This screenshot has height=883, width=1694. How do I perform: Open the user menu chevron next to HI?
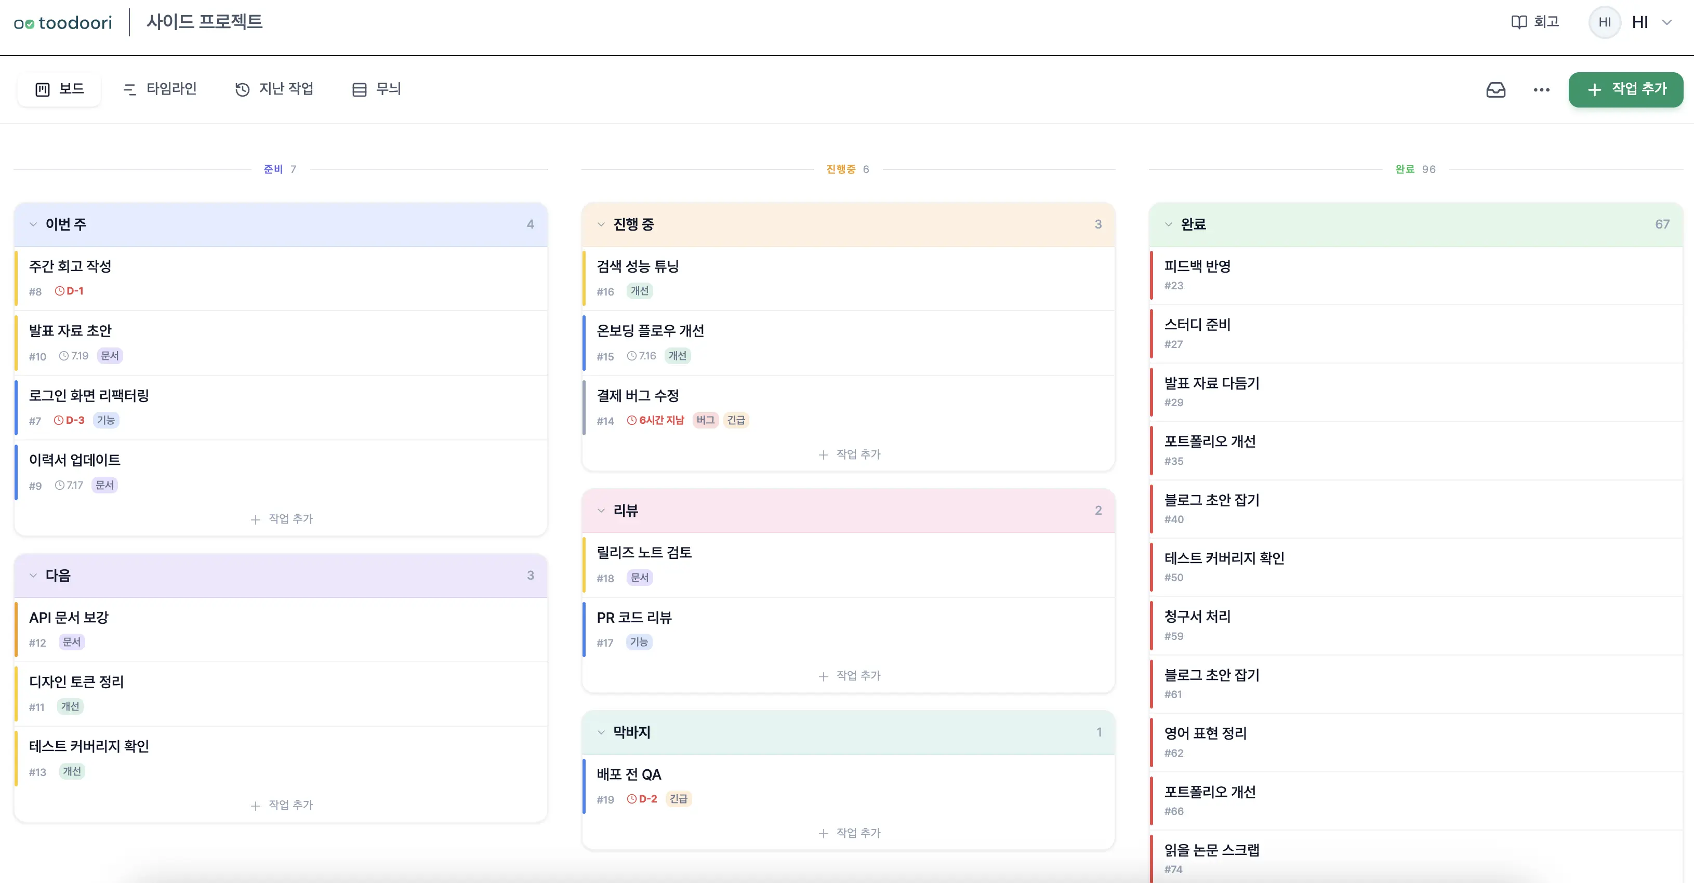coord(1667,22)
